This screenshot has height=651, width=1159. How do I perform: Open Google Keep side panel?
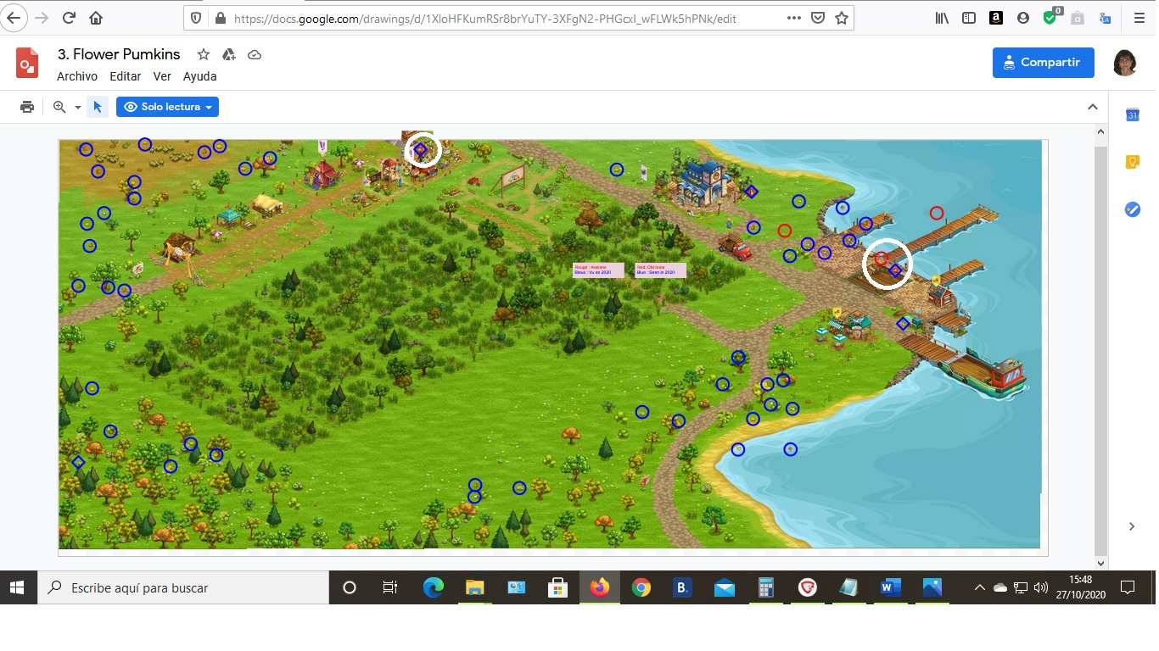[x=1133, y=162]
